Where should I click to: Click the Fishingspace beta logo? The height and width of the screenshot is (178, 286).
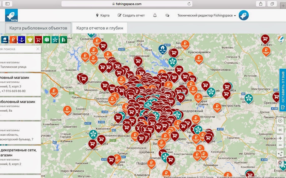11,15
